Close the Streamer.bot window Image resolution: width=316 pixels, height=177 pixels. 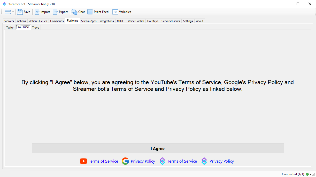(310, 4)
